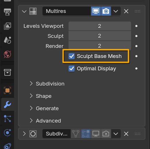
Task: Open the Scene properties tab
Action: (7, 40)
